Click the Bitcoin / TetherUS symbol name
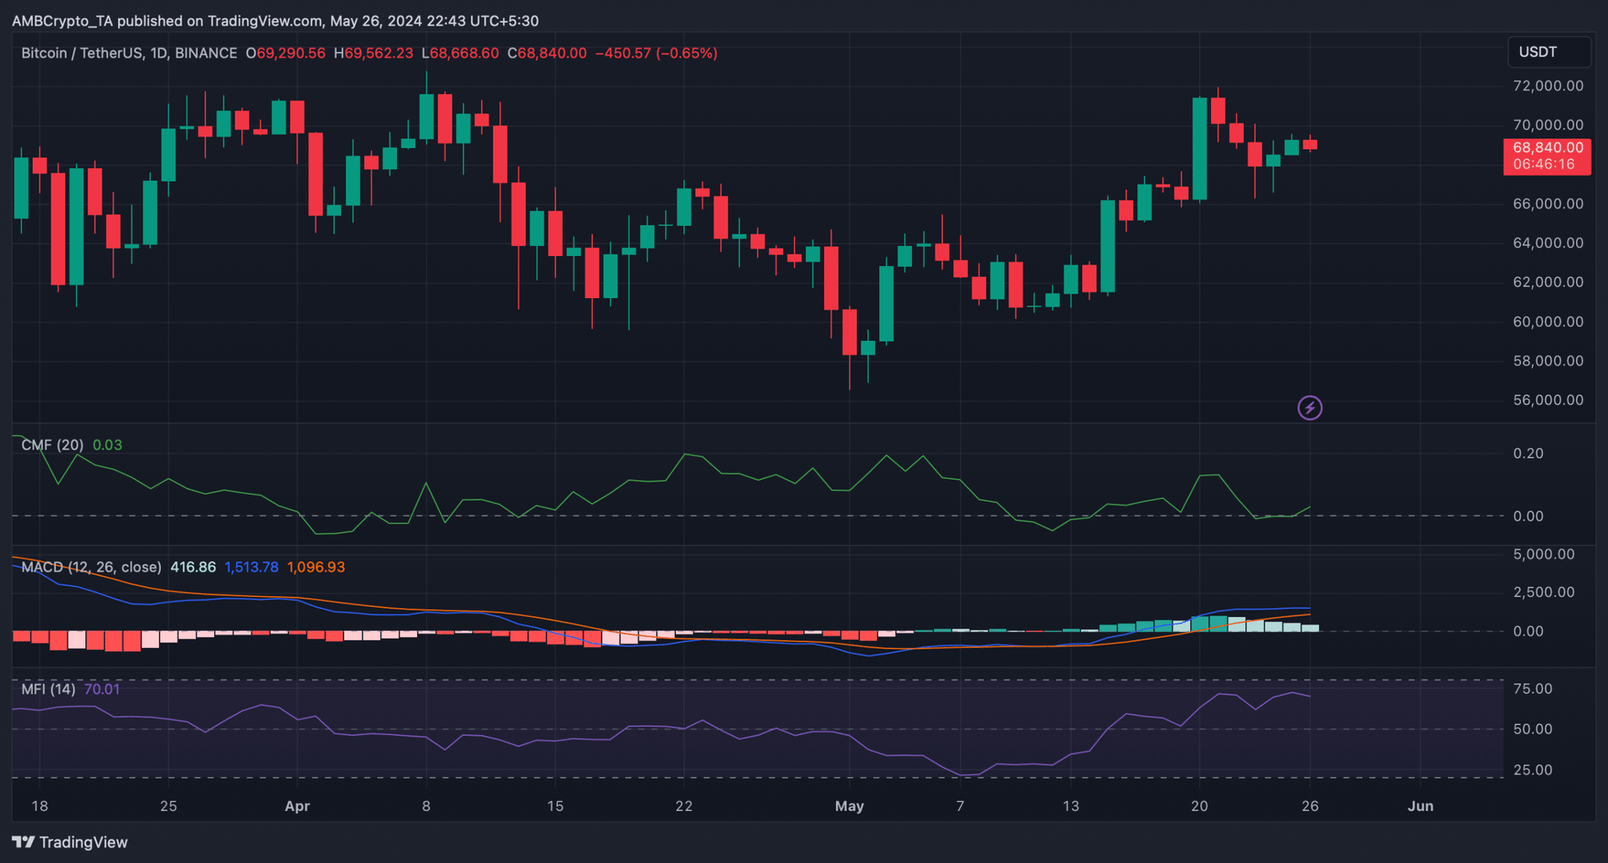 (x=84, y=53)
